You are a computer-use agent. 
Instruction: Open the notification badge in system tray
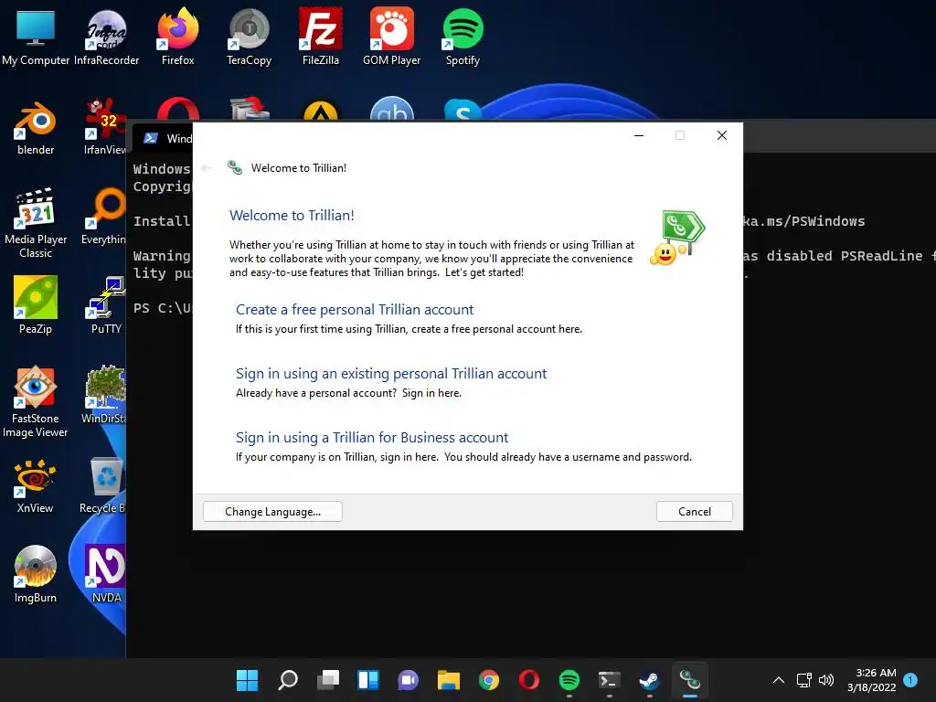[911, 680]
